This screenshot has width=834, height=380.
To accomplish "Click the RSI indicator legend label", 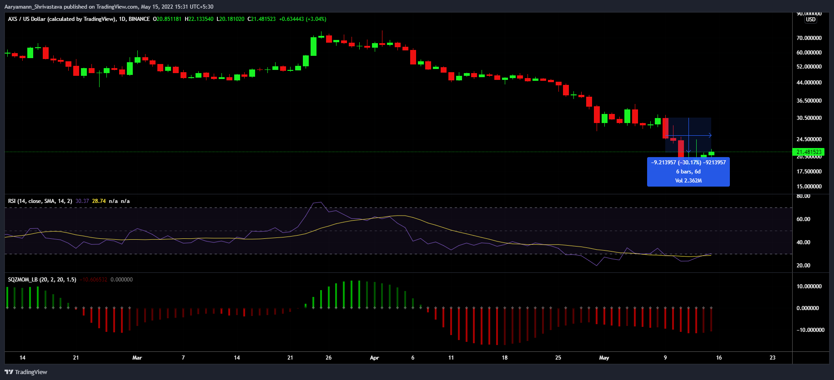I will (x=40, y=201).
